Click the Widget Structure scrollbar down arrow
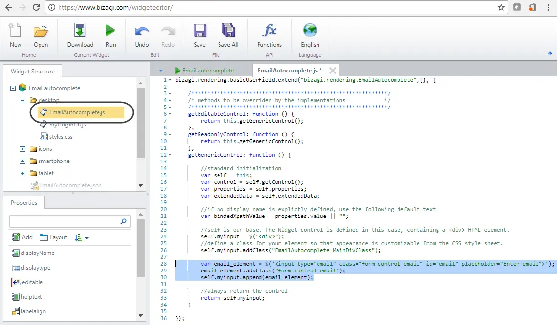 (x=140, y=185)
